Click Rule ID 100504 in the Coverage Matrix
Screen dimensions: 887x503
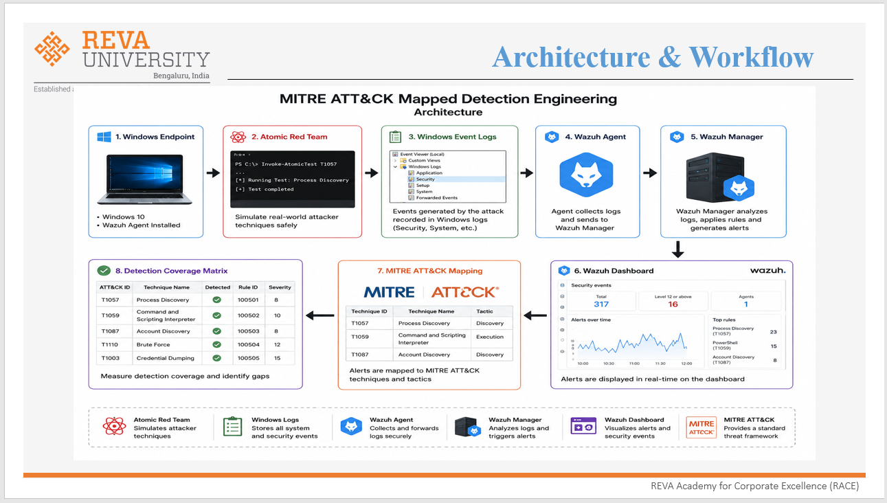[248, 345]
